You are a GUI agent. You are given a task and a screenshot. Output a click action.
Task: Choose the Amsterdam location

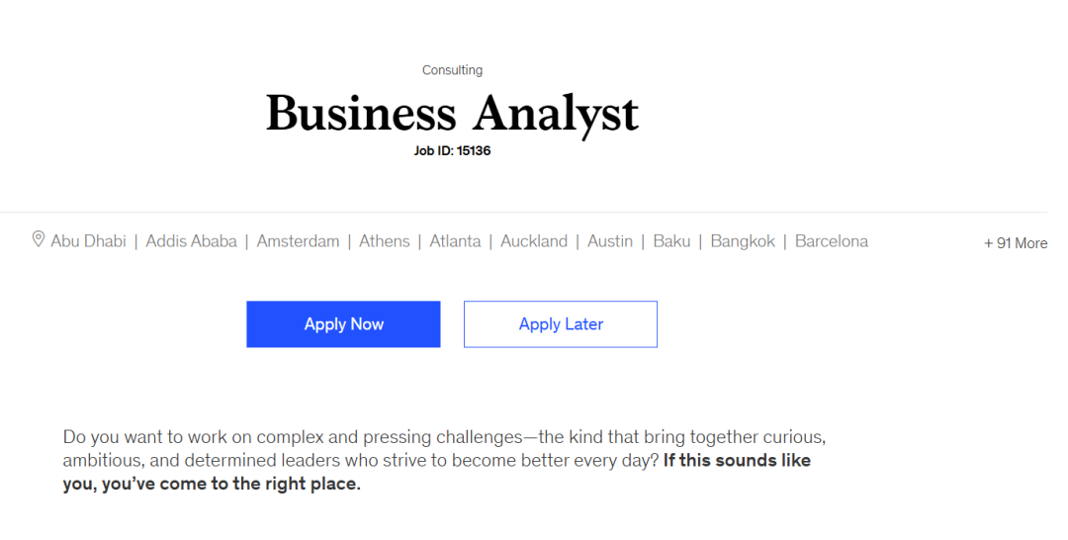click(x=298, y=241)
